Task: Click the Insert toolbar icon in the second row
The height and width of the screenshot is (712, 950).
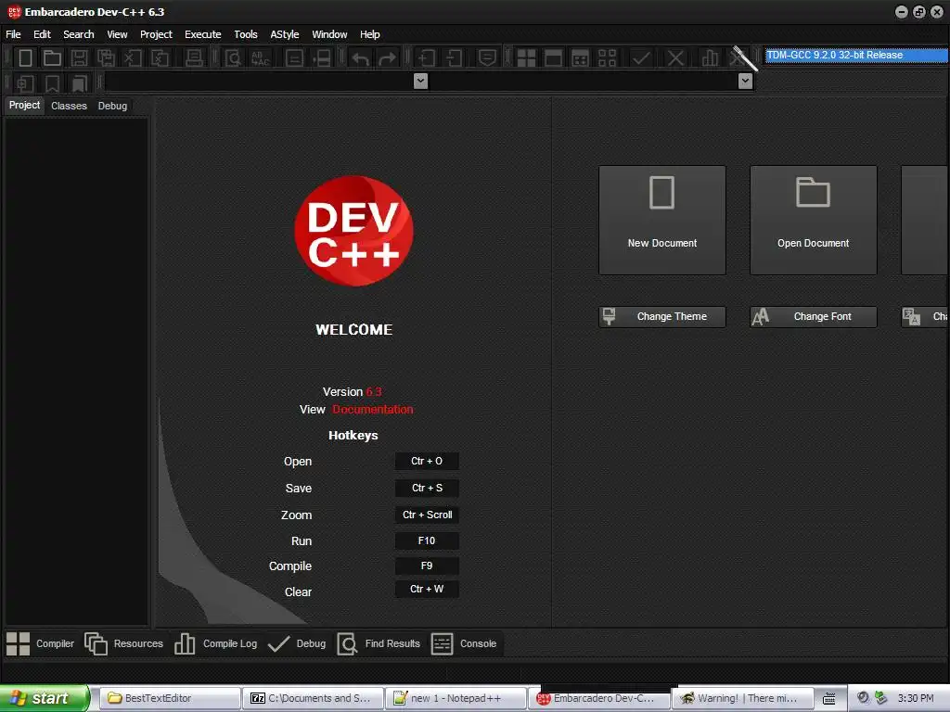Action: tap(25, 83)
